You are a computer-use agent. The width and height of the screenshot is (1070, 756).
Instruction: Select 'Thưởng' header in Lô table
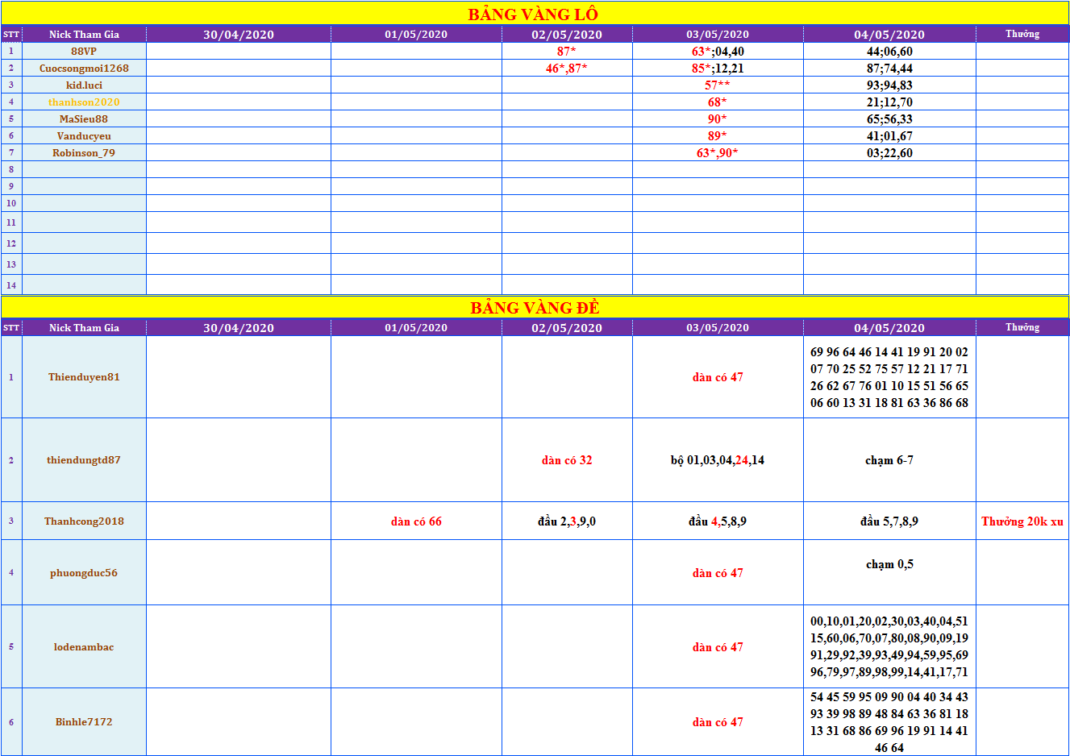[1022, 34]
